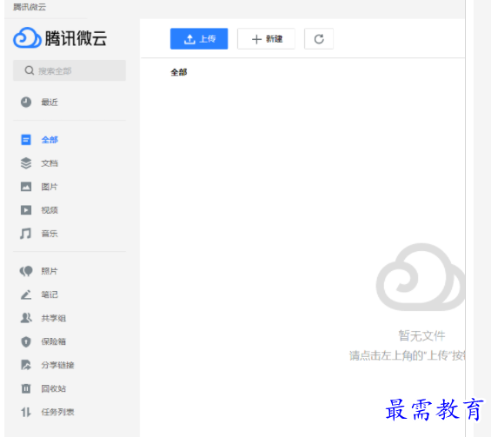View 分享链接 share links

[57, 365]
